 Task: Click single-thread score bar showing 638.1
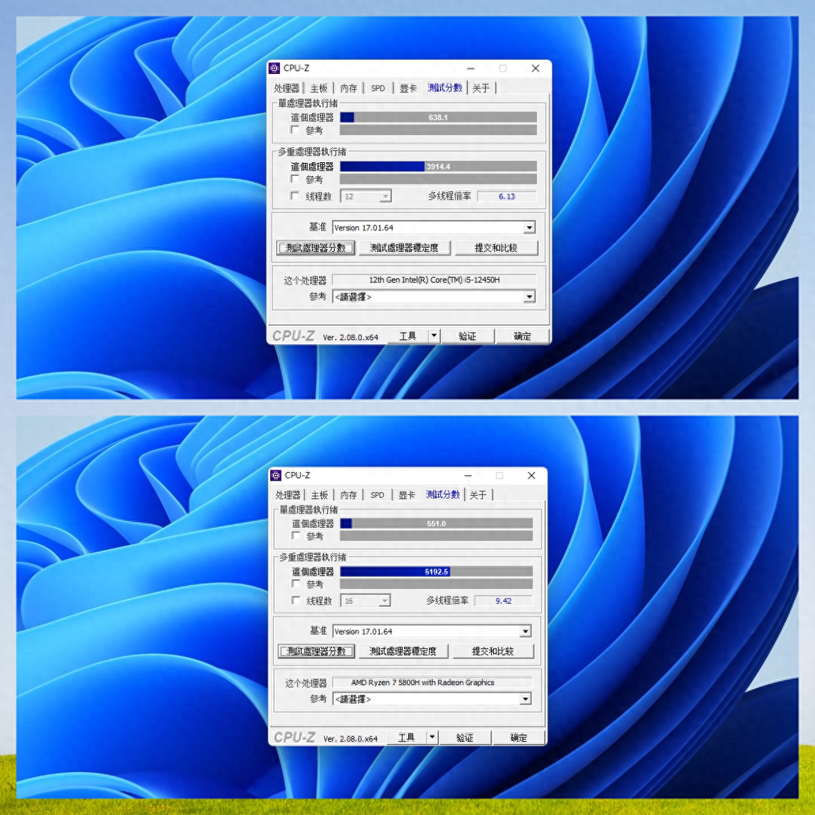pyautogui.click(x=438, y=117)
